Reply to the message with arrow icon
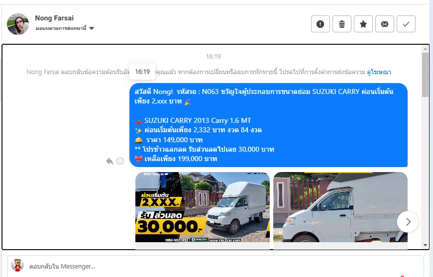This screenshot has height=277, width=433. click(109, 161)
